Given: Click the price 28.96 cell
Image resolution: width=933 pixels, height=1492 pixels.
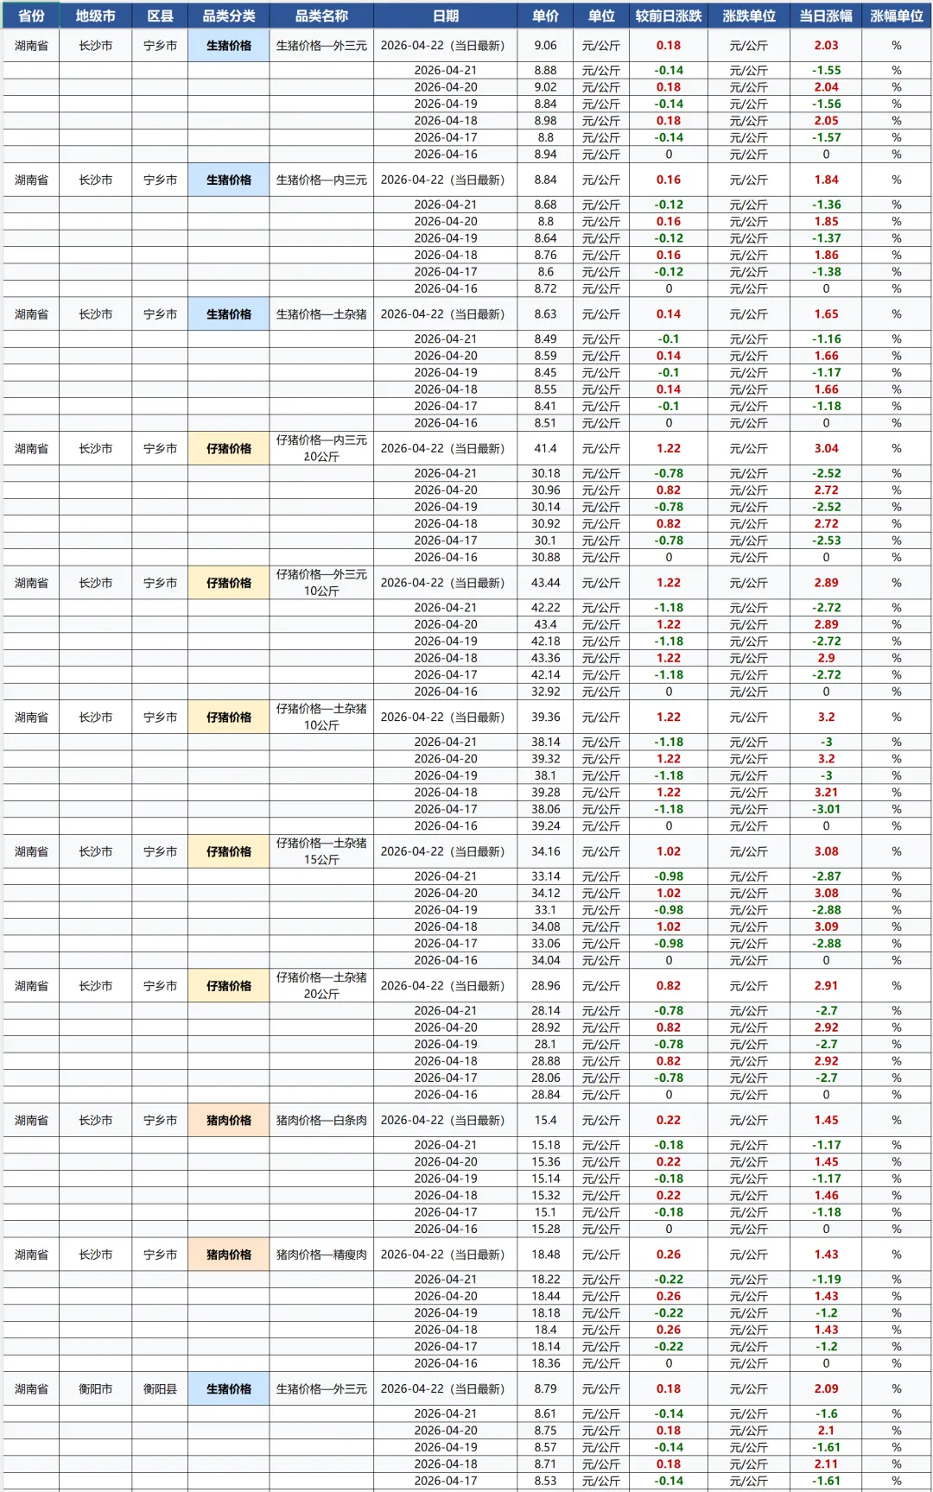Looking at the screenshot, I should tap(545, 985).
